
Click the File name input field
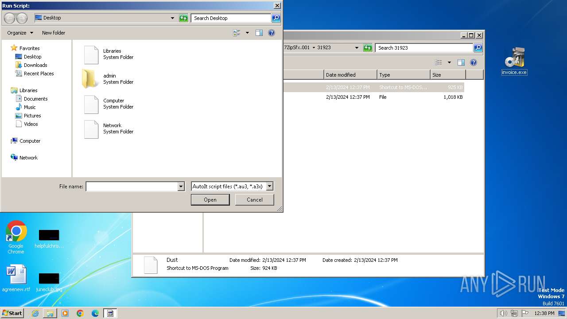point(132,187)
